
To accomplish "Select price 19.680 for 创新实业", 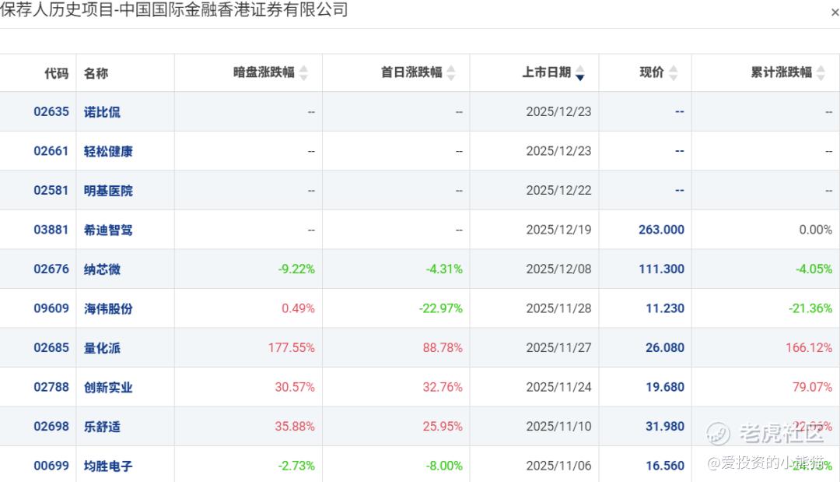I will (665, 387).
